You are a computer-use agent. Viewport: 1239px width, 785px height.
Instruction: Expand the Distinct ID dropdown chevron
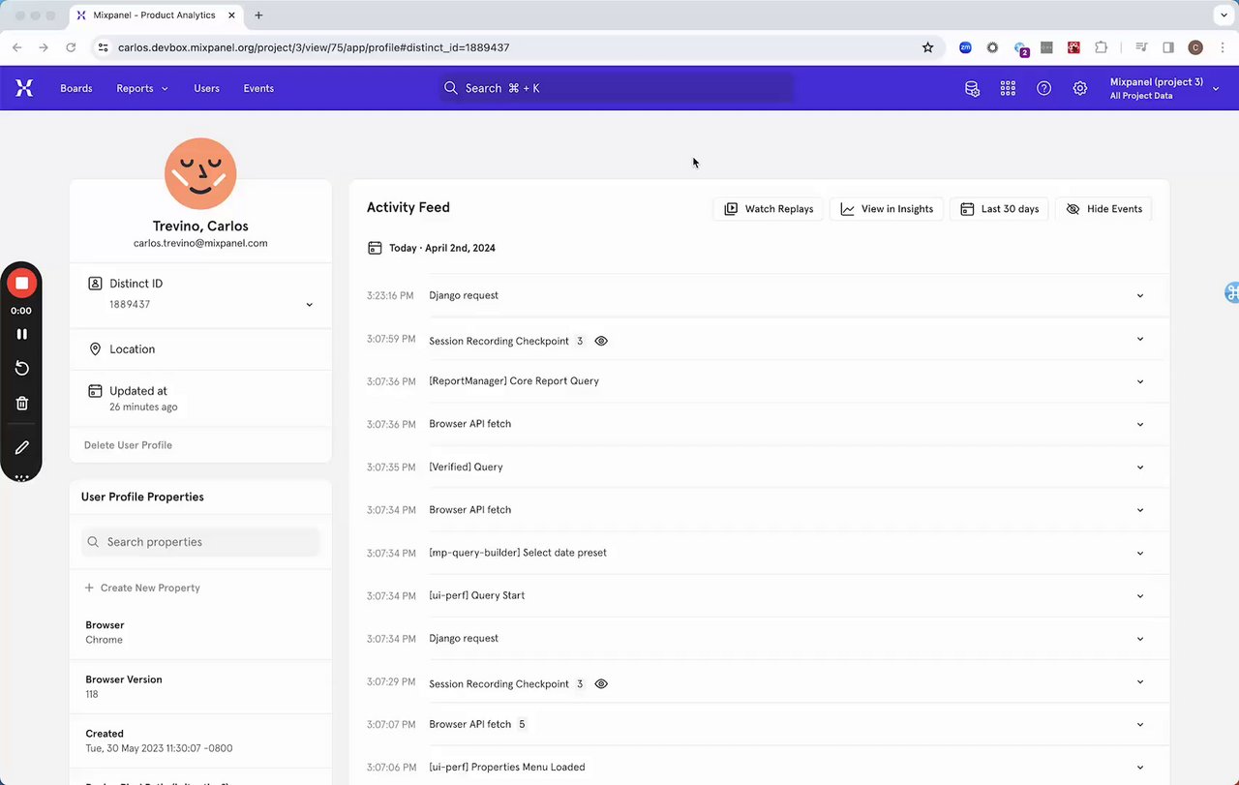tap(310, 305)
